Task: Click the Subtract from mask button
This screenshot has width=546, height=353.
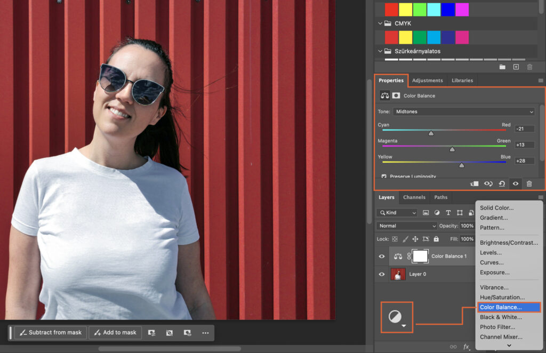Action: coord(50,332)
